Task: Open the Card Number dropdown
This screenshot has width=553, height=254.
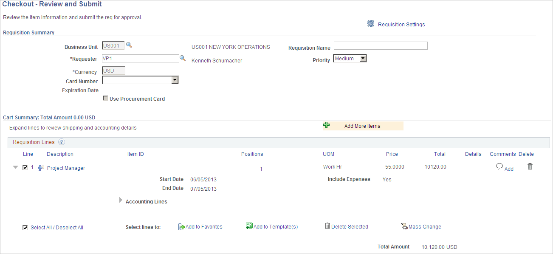Action: click(x=175, y=80)
